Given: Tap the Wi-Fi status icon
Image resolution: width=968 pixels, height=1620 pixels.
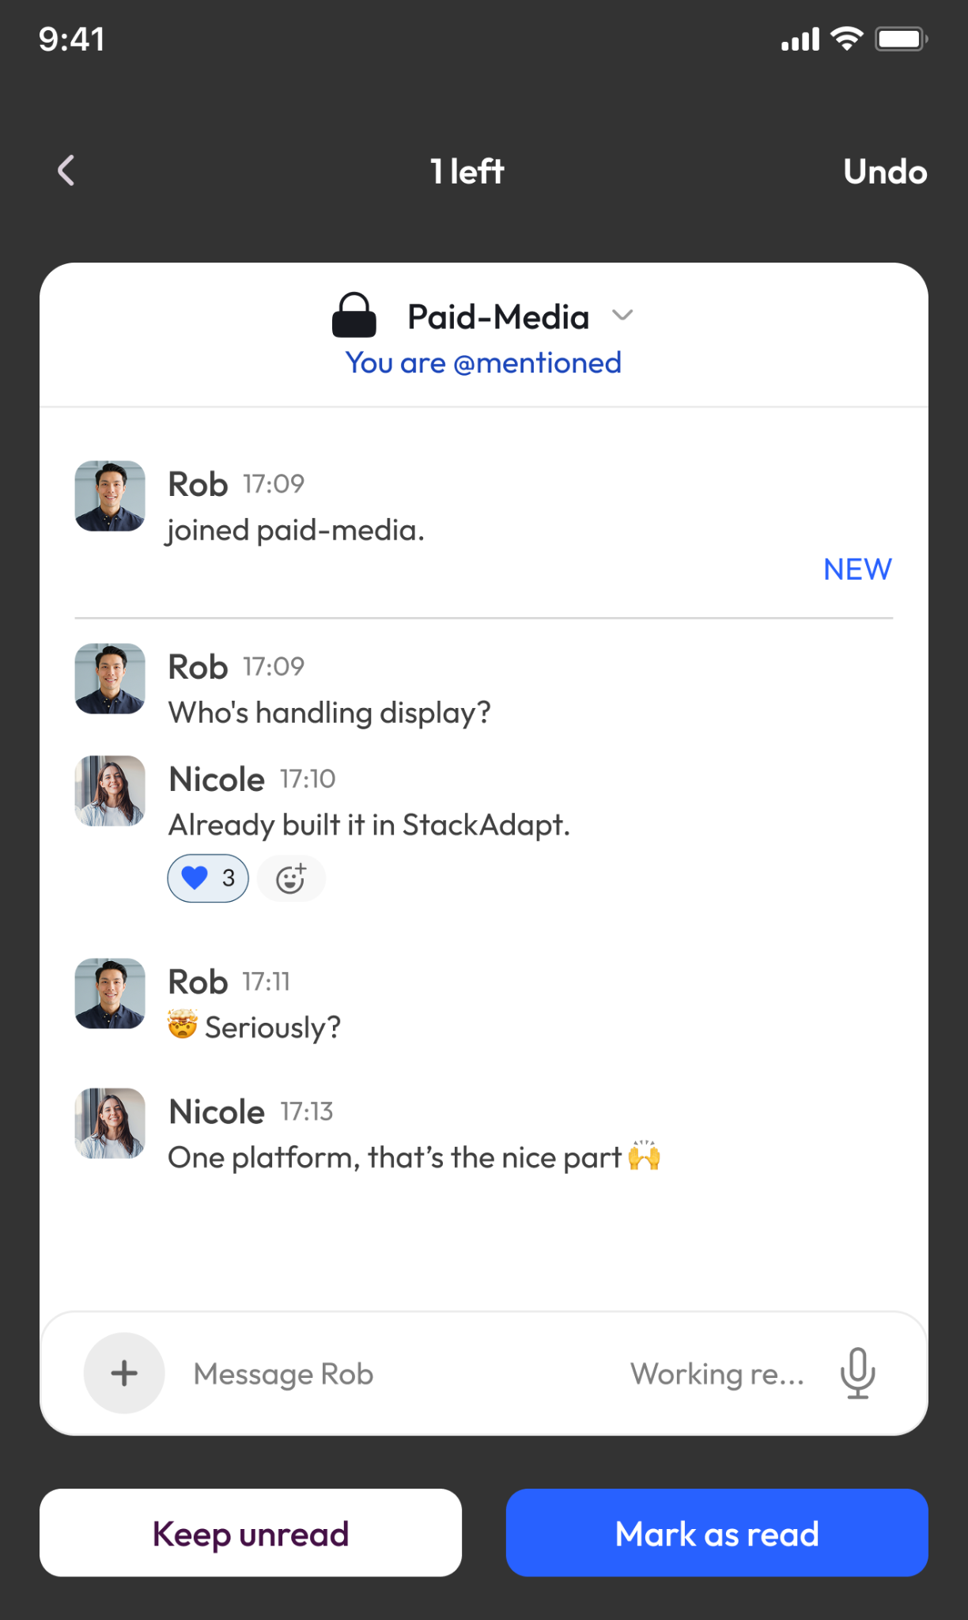Looking at the screenshot, I should point(846,39).
